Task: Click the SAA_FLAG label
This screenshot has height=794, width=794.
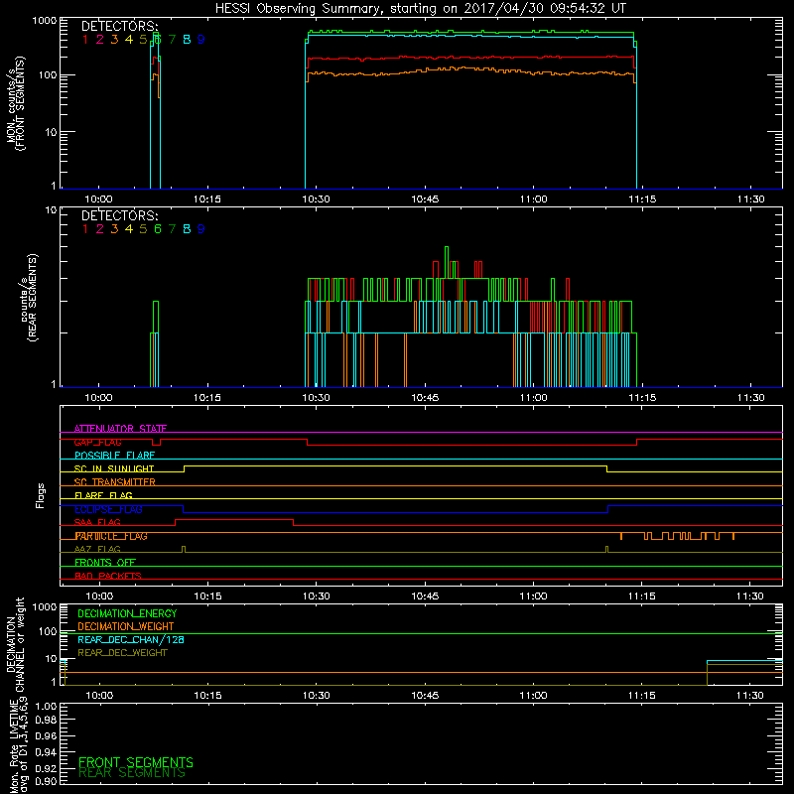Action: coord(97,522)
